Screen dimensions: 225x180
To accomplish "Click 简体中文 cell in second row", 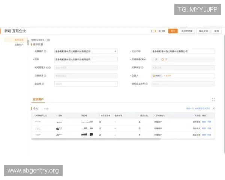I will (x=196, y=128).
